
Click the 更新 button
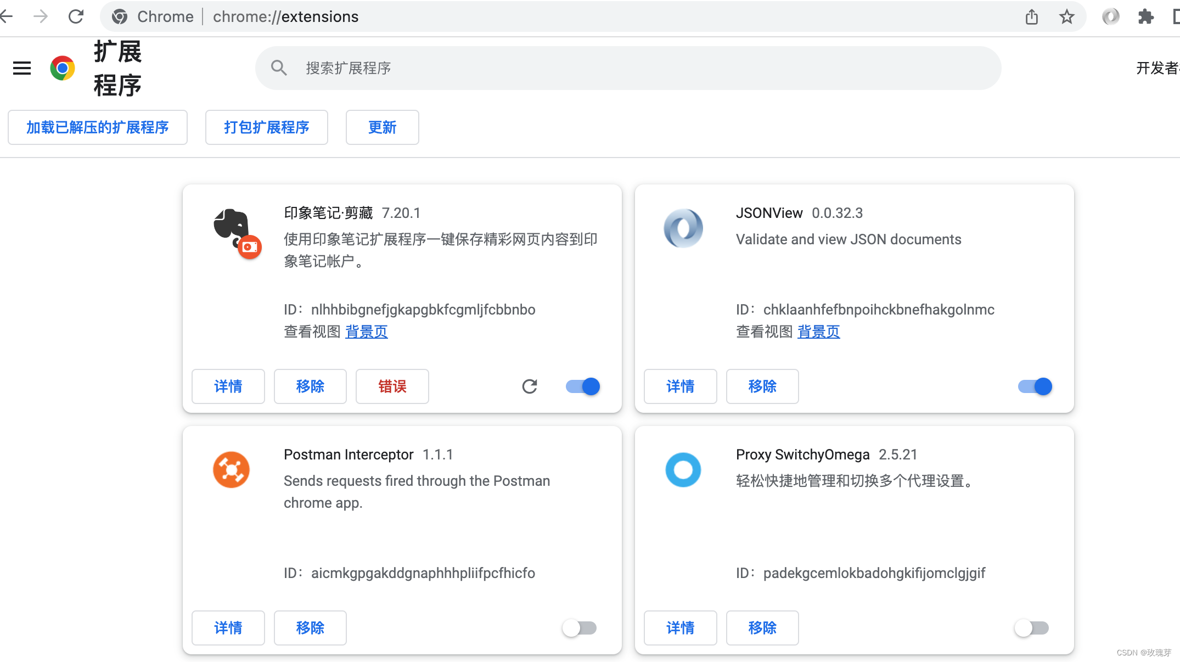382,127
